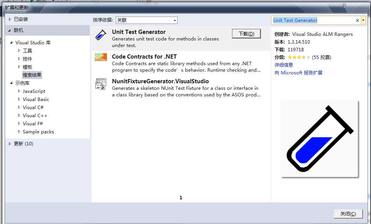Click the 下载(D) download button

click(246, 34)
